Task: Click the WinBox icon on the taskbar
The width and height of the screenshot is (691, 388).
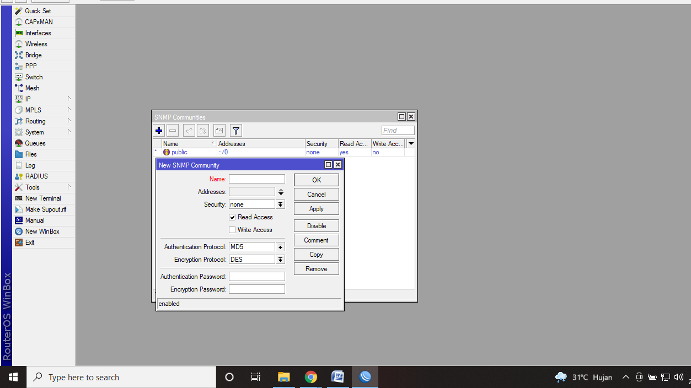Action: point(365,377)
